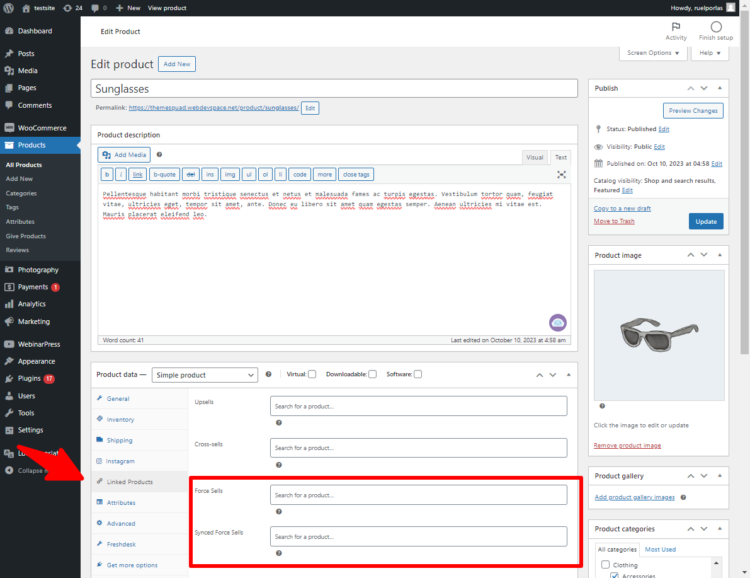Enable the Virtual checkbox

312,374
